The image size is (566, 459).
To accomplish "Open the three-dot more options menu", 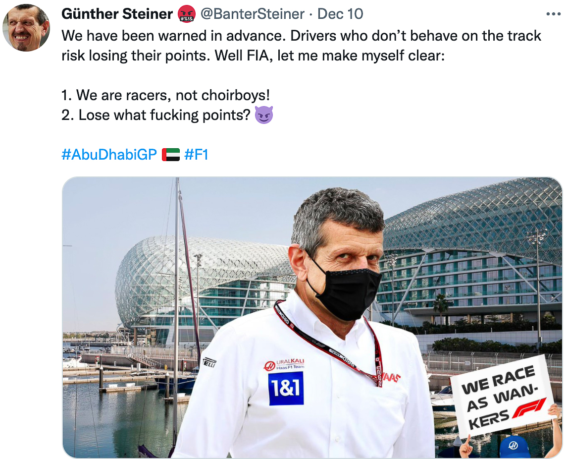I will 553,14.
